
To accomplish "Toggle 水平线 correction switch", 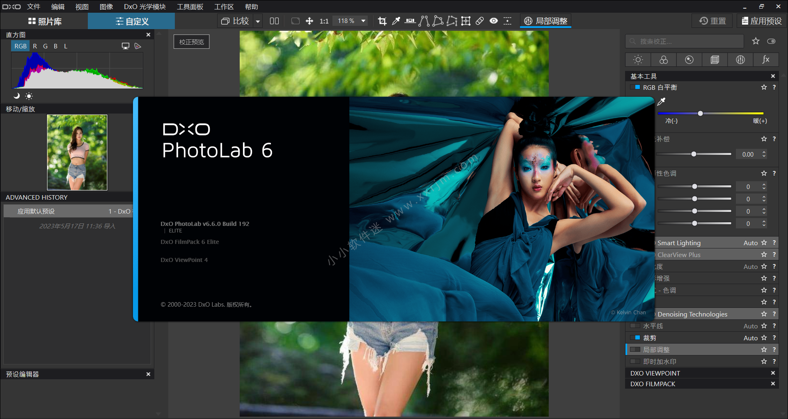I will [x=635, y=326].
